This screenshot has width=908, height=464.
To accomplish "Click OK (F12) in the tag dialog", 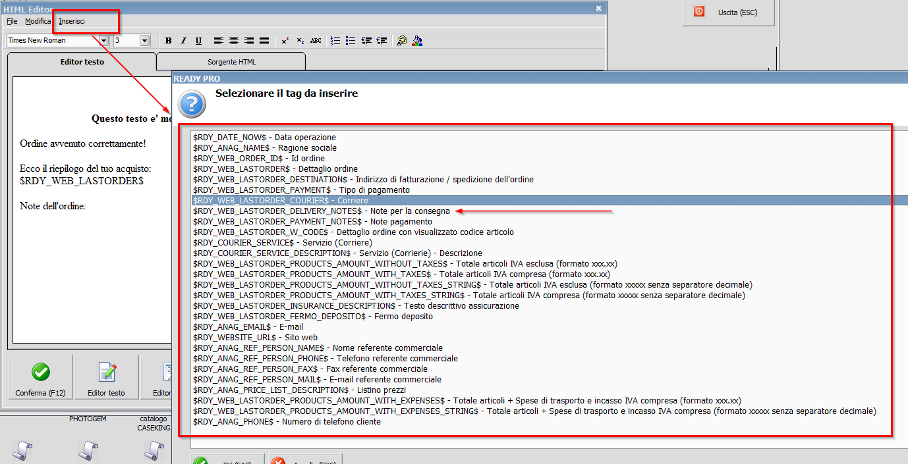I will coord(227,459).
